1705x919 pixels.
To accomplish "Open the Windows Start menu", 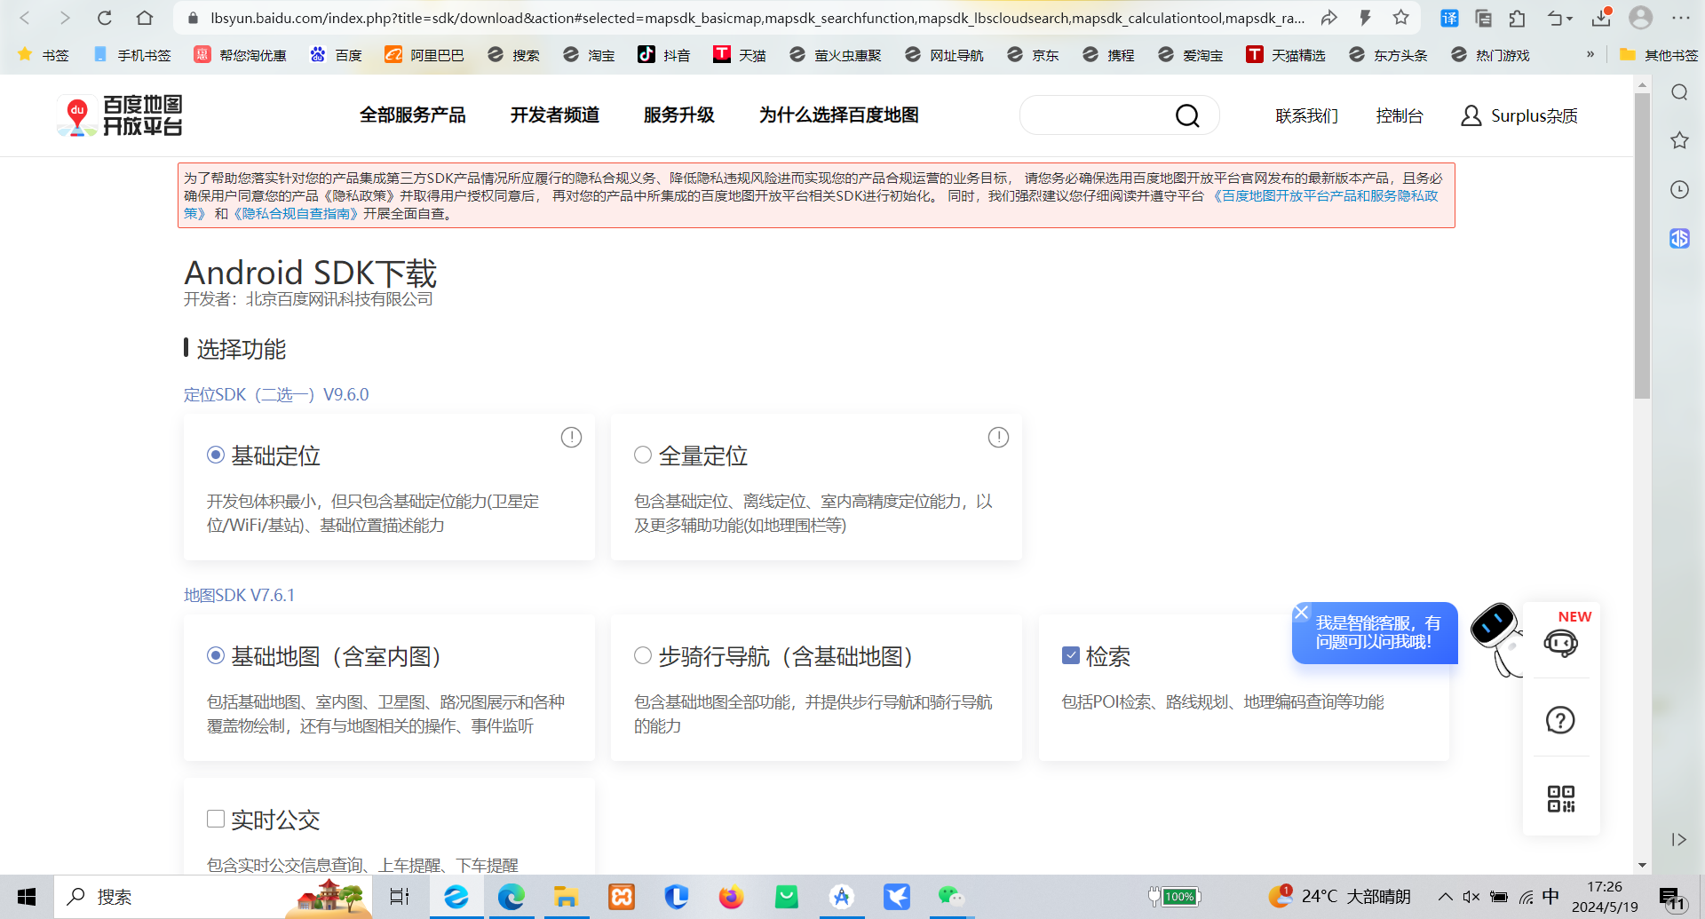I will point(27,897).
